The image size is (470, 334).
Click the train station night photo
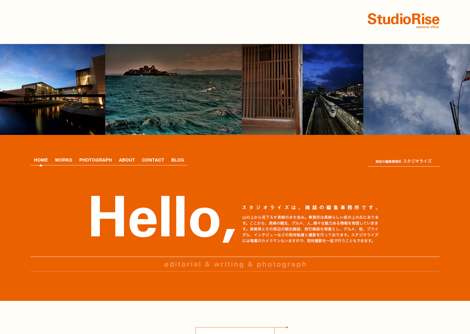coord(333,89)
